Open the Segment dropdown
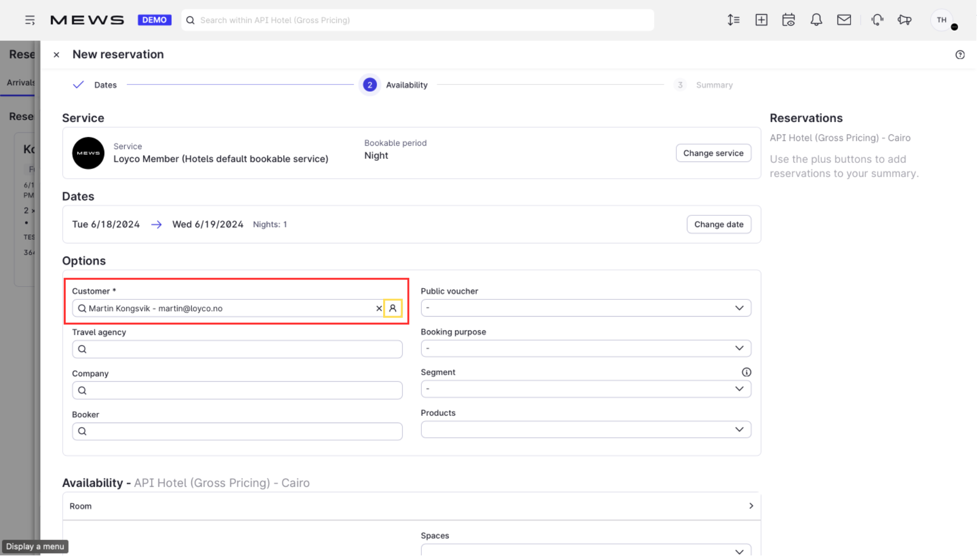This screenshot has width=977, height=560. (x=586, y=389)
